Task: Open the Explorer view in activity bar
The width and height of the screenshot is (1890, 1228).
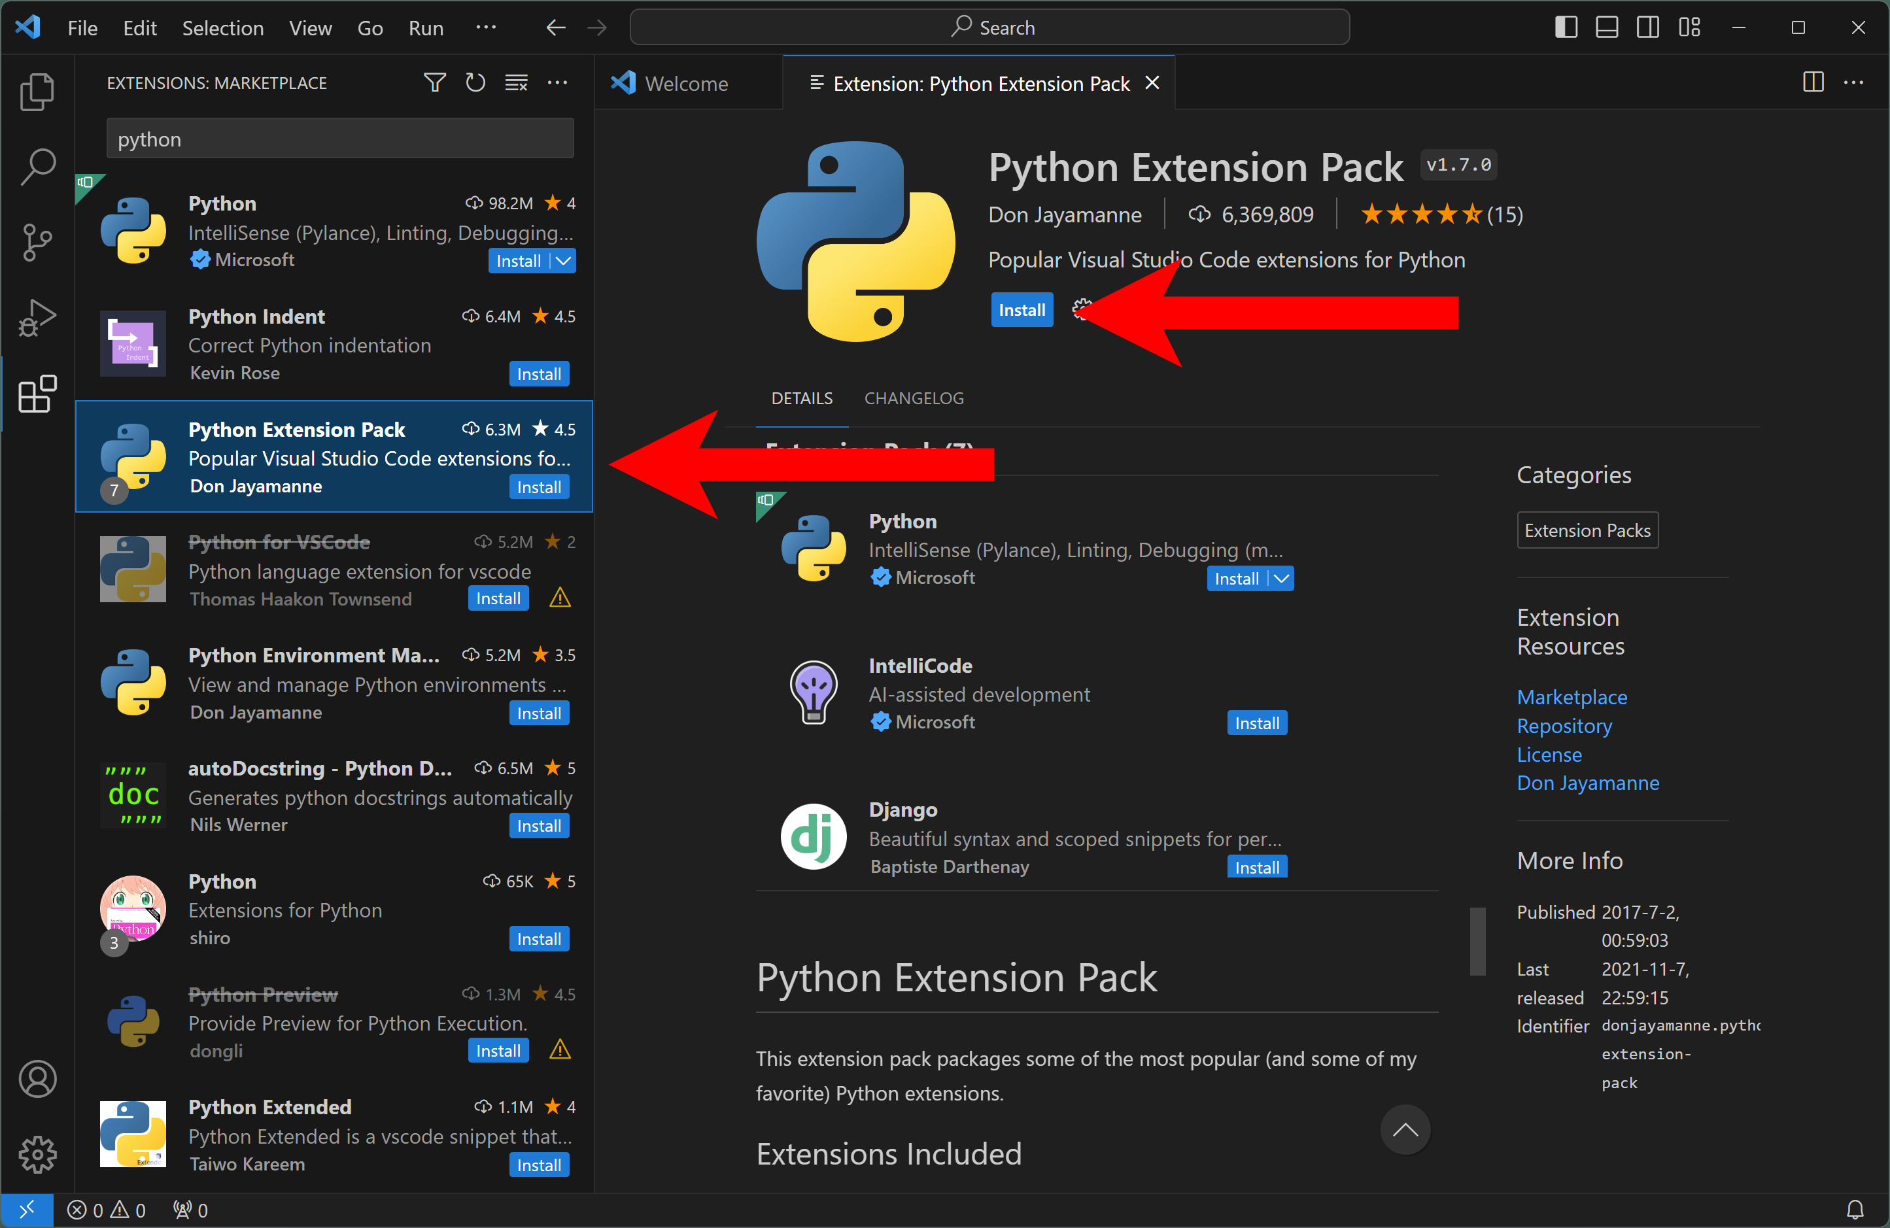Action: click(37, 92)
